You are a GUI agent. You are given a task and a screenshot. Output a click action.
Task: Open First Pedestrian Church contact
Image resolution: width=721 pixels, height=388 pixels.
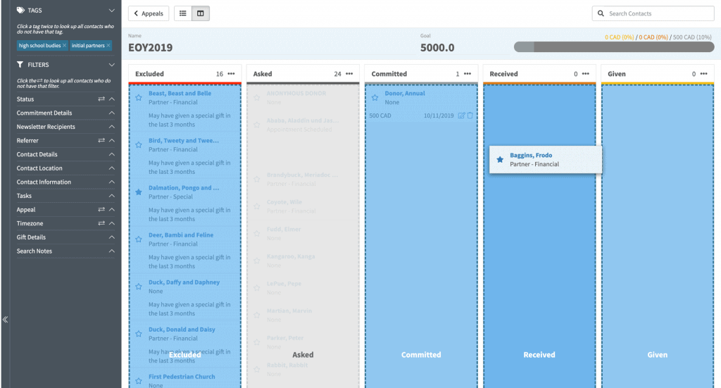[x=182, y=377]
